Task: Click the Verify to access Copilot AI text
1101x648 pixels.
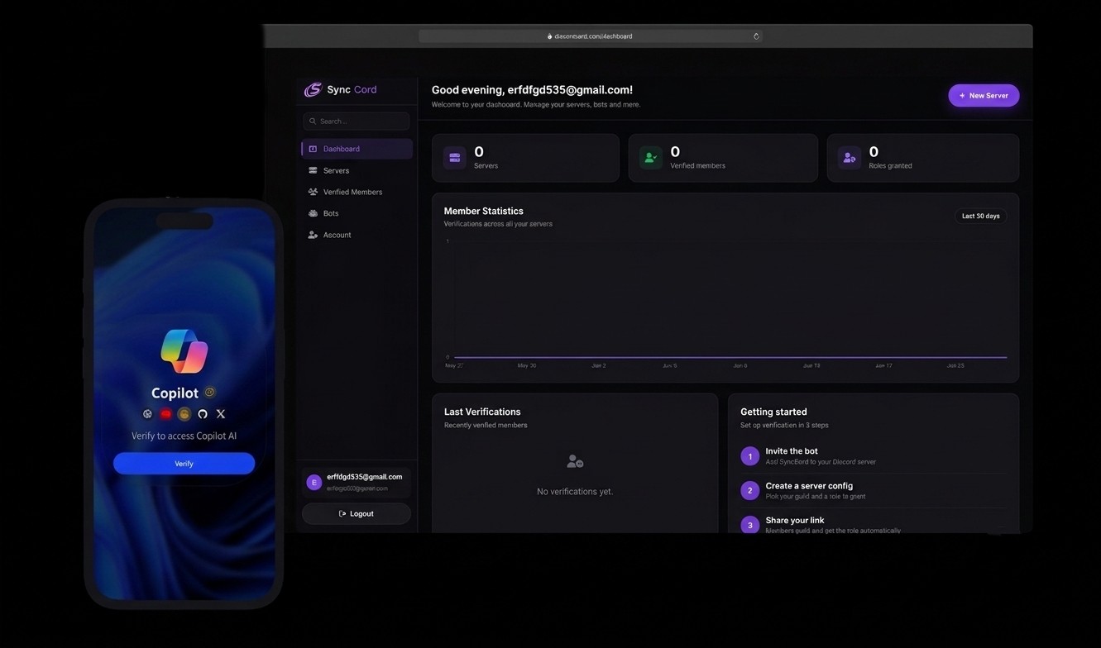Action: point(184,436)
